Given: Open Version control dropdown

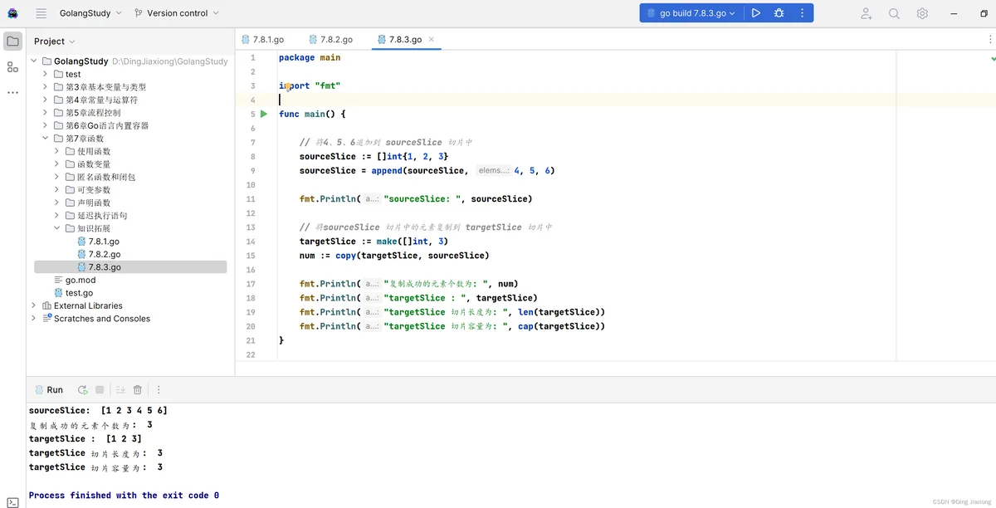Looking at the screenshot, I should pos(177,13).
